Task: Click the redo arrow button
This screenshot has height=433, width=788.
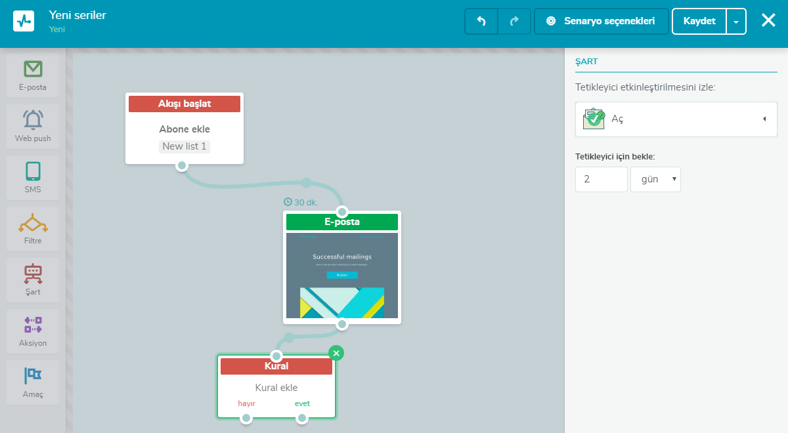Action: tap(515, 21)
